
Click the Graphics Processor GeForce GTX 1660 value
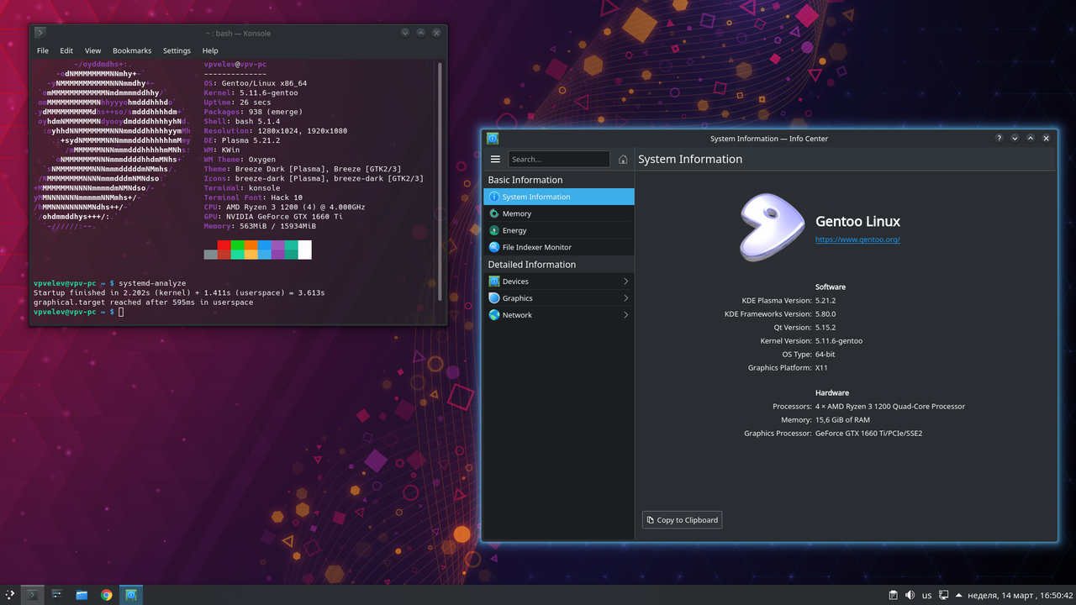tap(868, 433)
